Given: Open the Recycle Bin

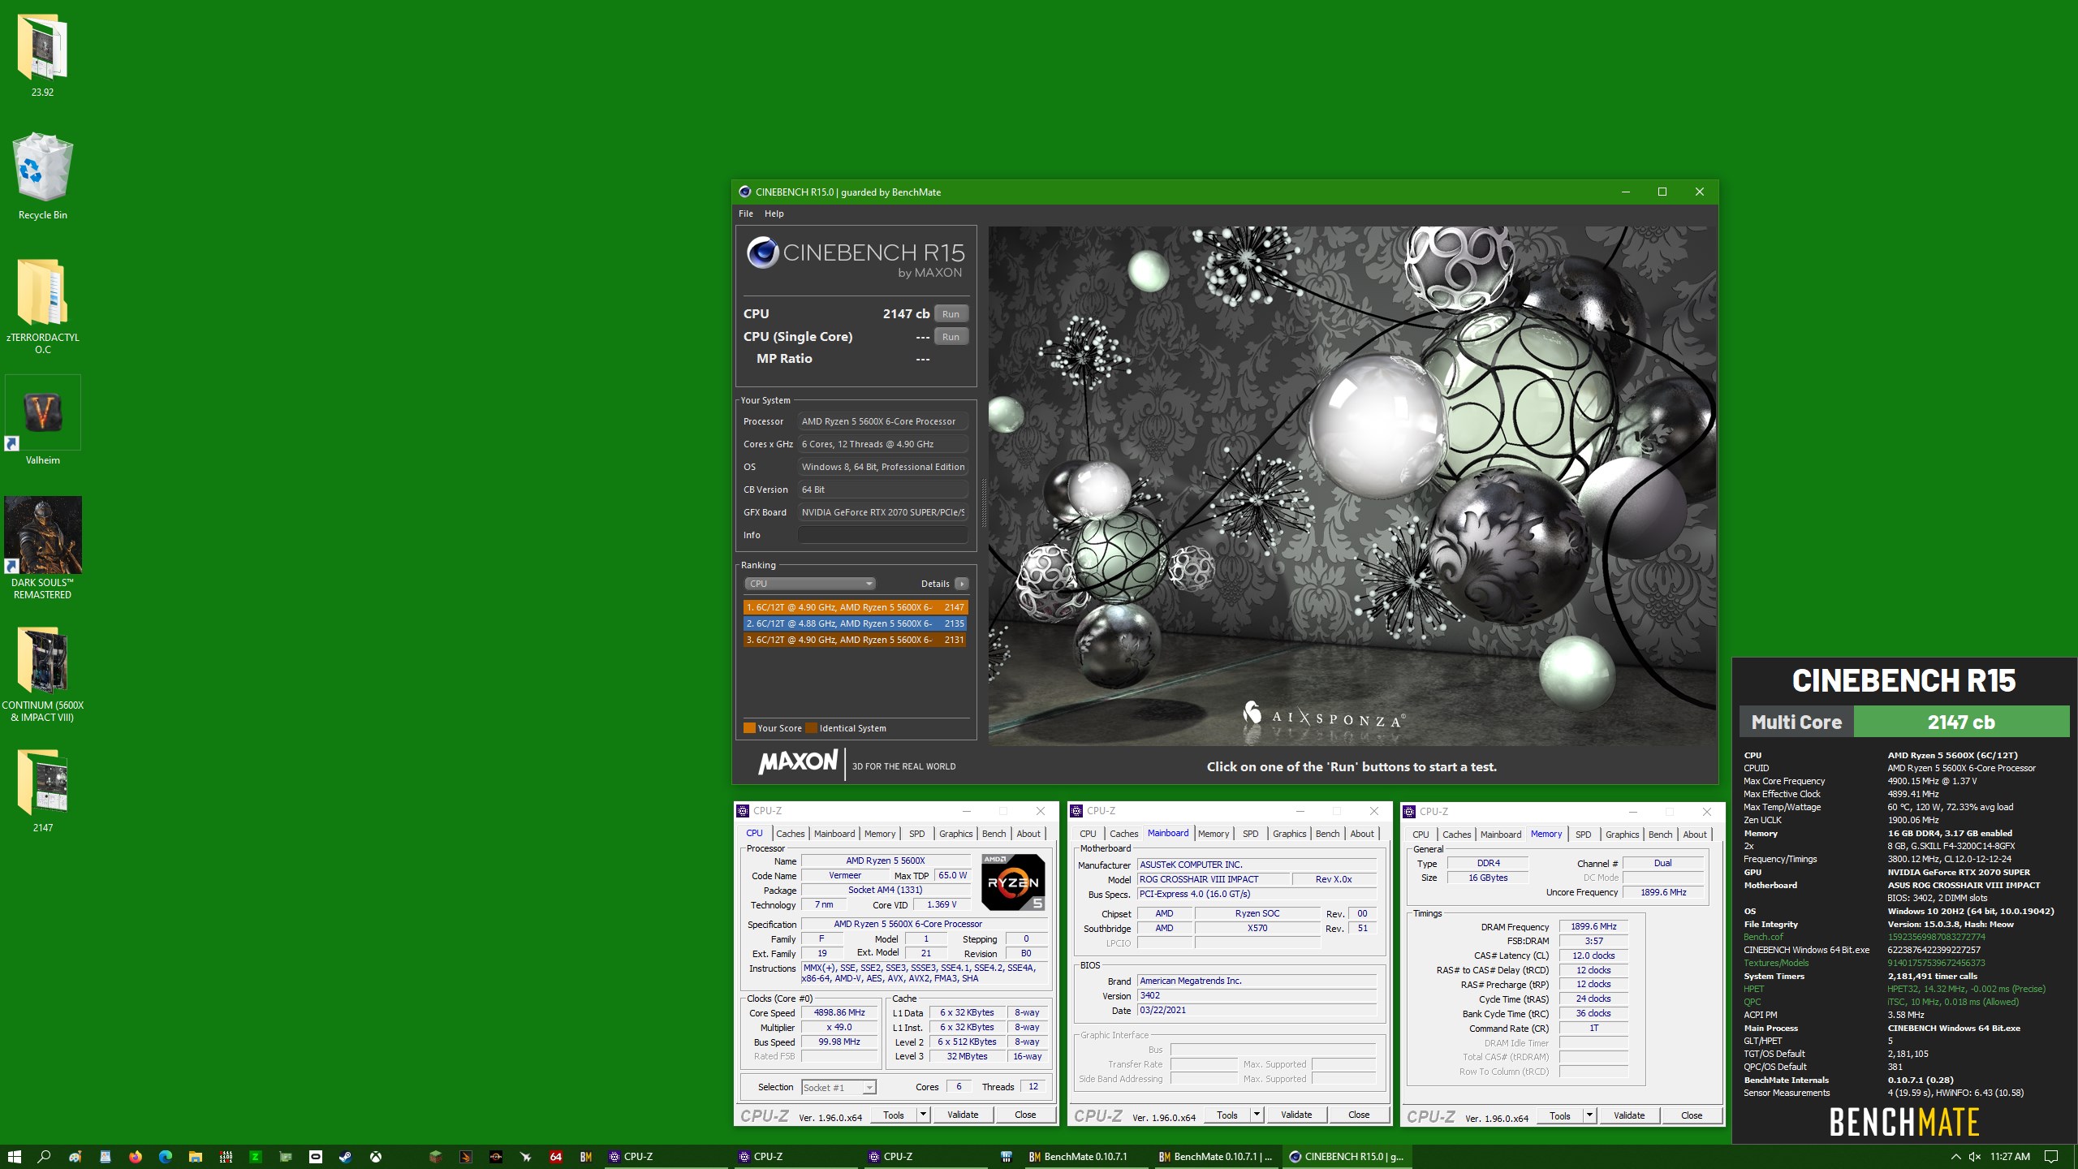Looking at the screenshot, I should (x=42, y=176).
